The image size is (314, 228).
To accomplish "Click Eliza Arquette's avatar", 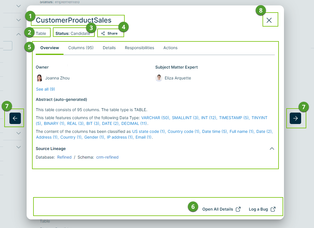I will 159,78.
